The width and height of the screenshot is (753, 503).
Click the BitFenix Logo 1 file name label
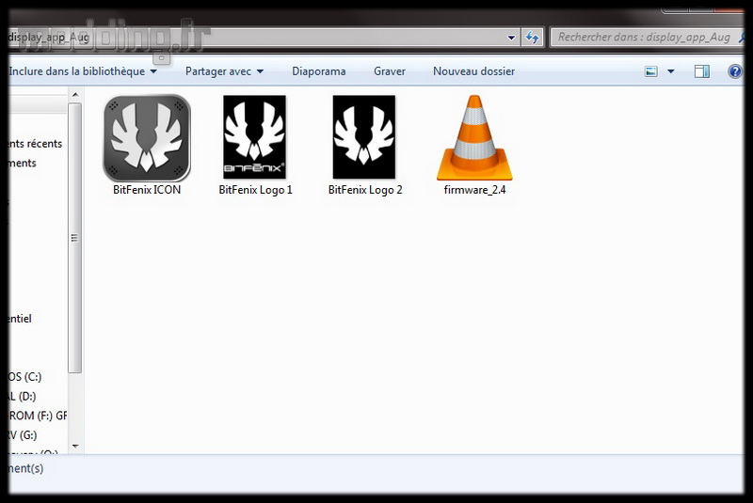click(x=255, y=190)
